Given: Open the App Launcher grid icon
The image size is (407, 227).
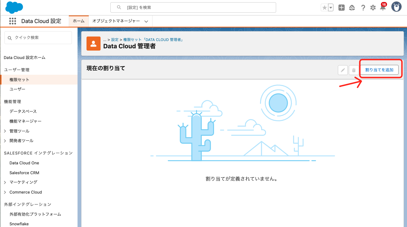Looking at the screenshot, I should [x=13, y=21].
